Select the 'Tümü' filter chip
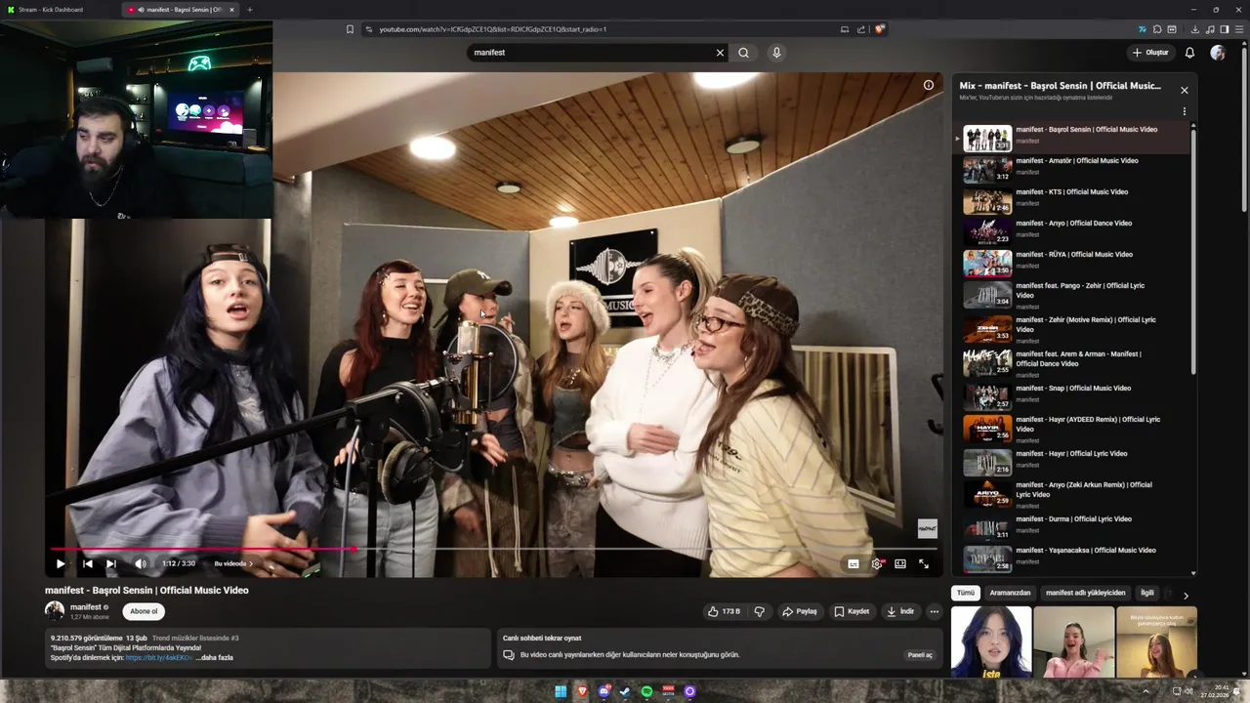This screenshot has height=703, width=1250. (966, 593)
